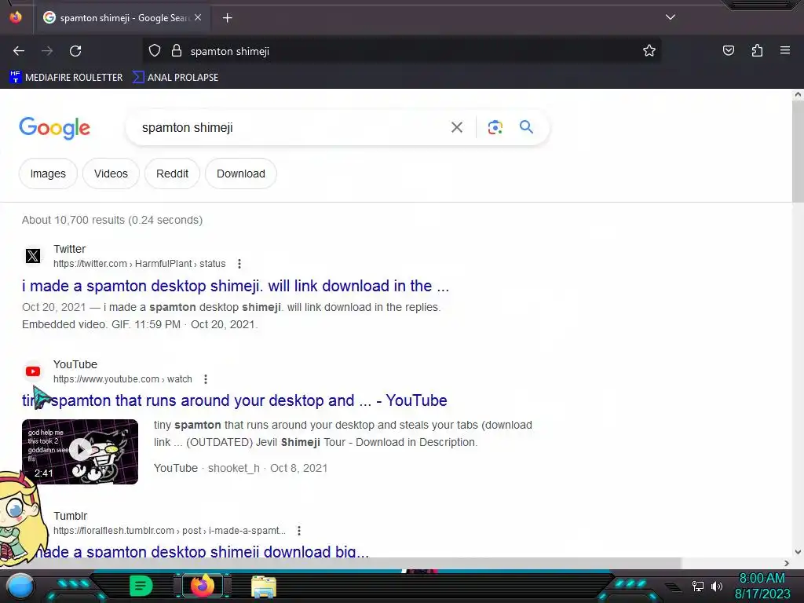804x603 pixels.
Task: Click the network tray icon
Action: pos(697,586)
